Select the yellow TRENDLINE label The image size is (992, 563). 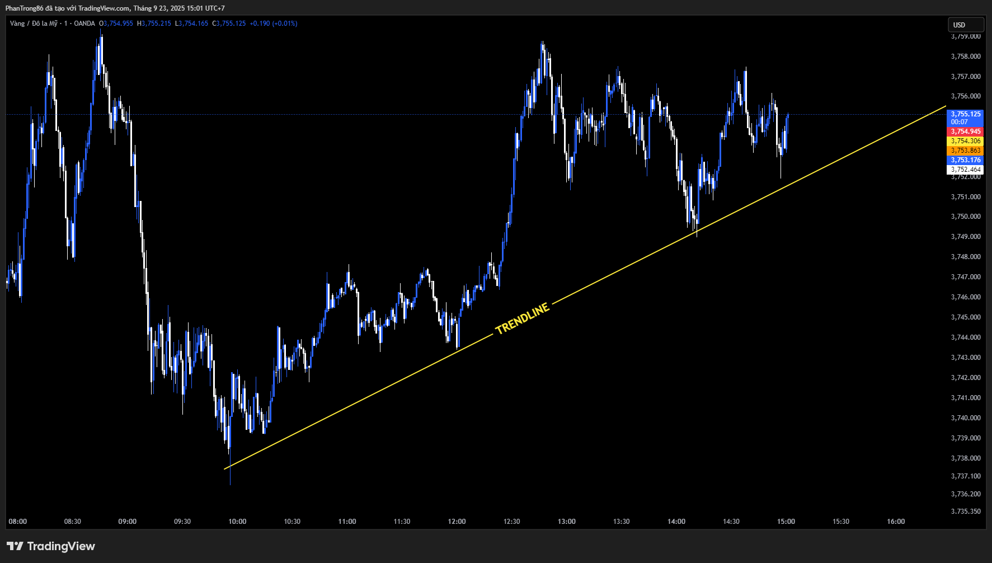(x=522, y=319)
